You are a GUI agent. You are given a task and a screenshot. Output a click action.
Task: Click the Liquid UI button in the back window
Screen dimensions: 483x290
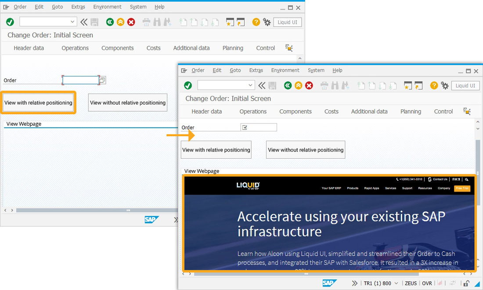pos(288,22)
